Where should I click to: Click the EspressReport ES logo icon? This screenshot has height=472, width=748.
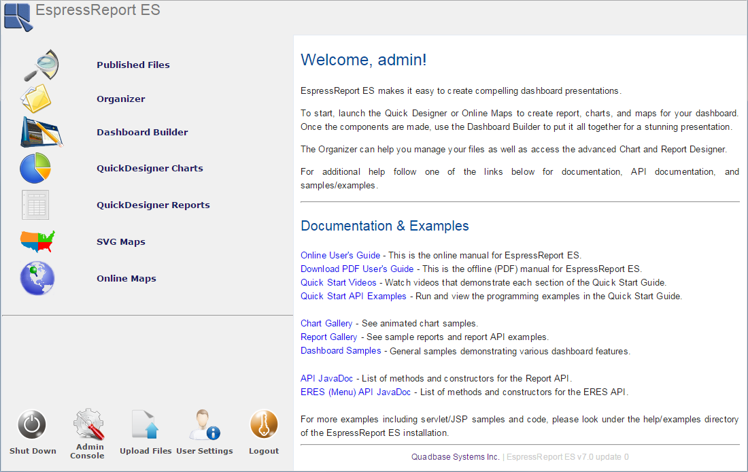[x=18, y=17]
